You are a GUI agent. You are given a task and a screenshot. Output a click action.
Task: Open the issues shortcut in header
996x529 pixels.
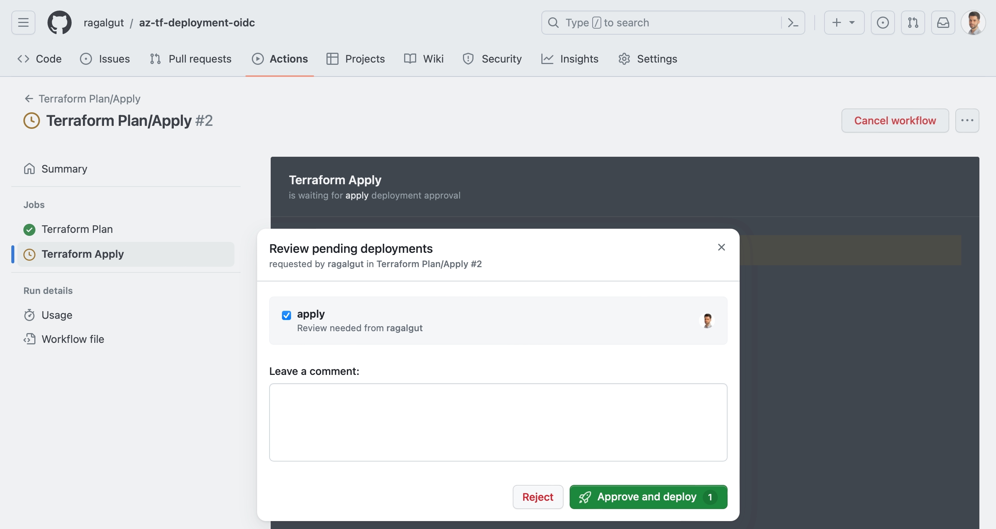882,22
